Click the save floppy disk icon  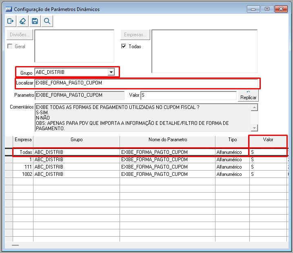pos(35,21)
